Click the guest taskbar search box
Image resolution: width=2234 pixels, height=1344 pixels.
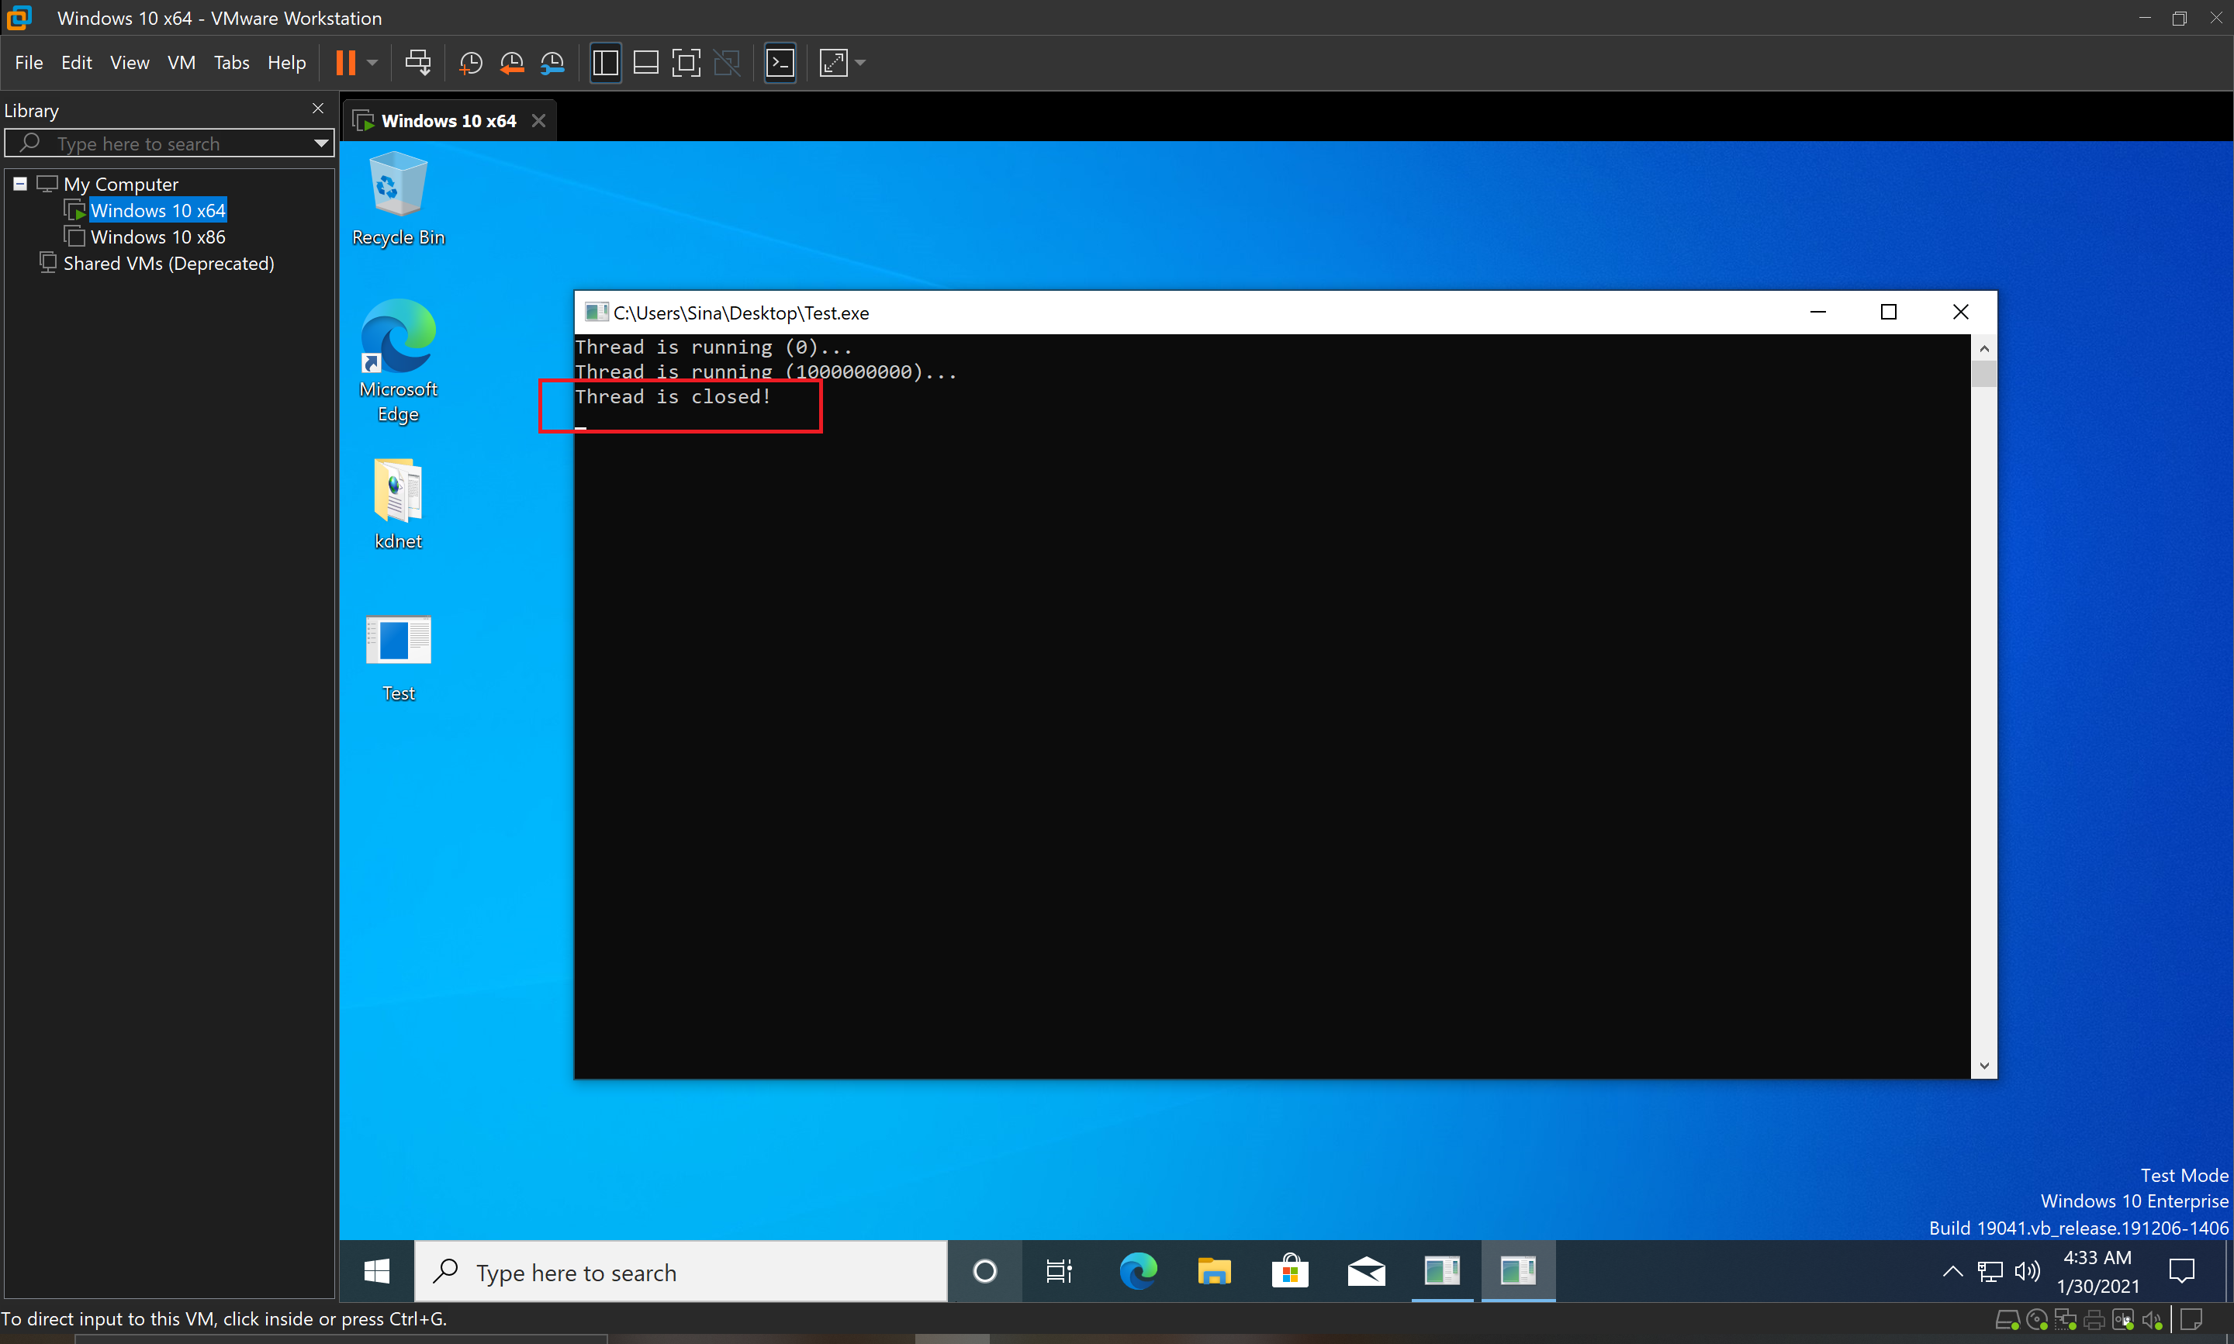pyautogui.click(x=680, y=1272)
